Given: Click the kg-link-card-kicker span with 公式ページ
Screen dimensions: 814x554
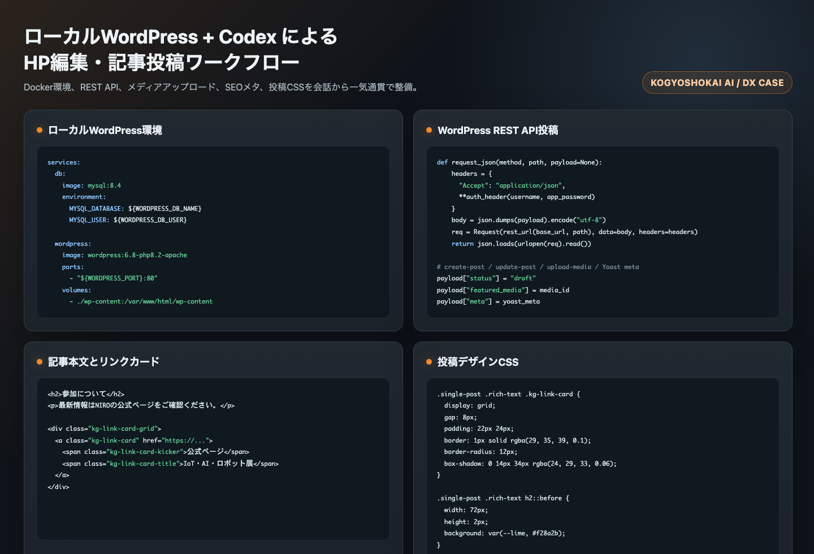Looking at the screenshot, I should pos(156,452).
